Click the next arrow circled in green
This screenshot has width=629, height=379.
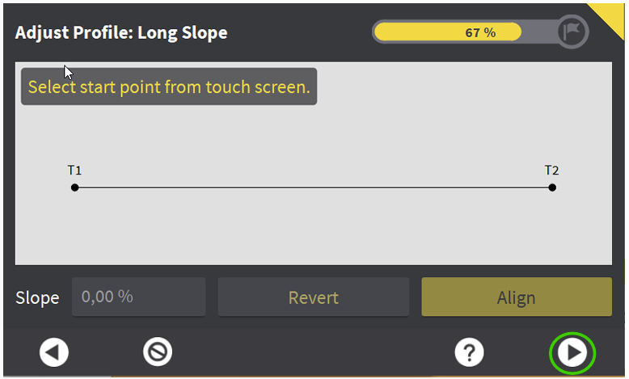pyautogui.click(x=572, y=353)
